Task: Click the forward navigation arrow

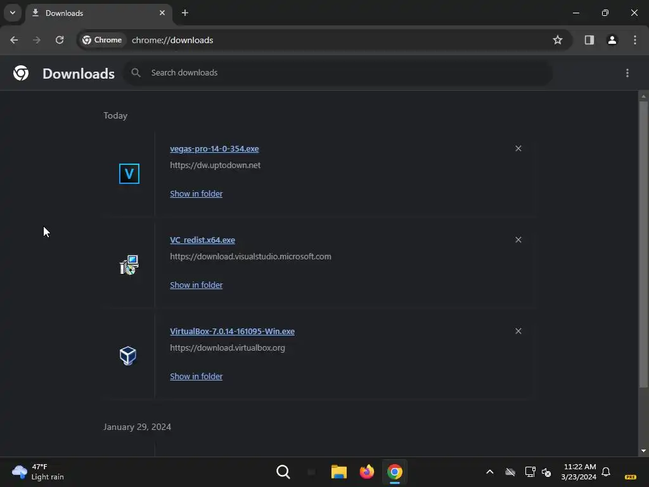Action: pos(37,40)
